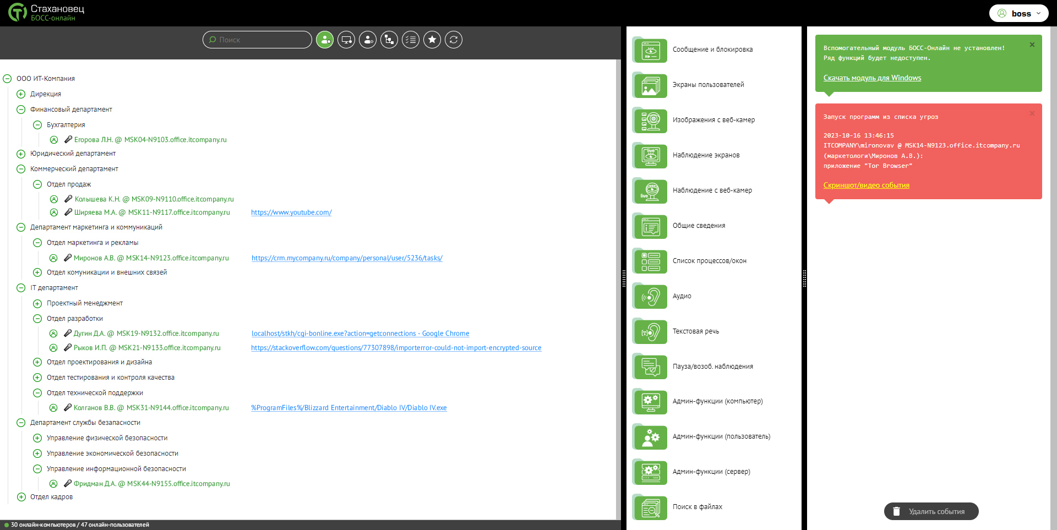Screen dimensions: 1057x530
Task: Open the stackoverflow.com question link
Action: 396,348
